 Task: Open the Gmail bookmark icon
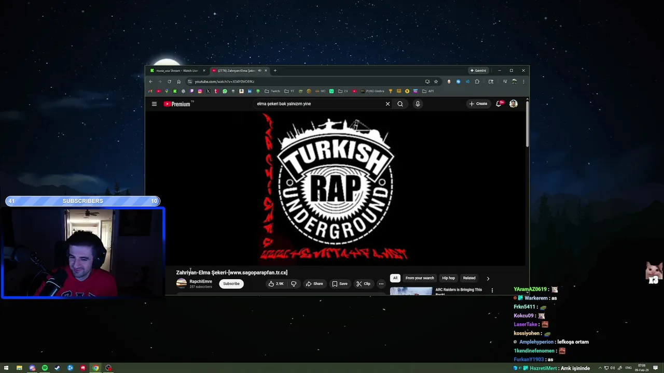tap(150, 91)
